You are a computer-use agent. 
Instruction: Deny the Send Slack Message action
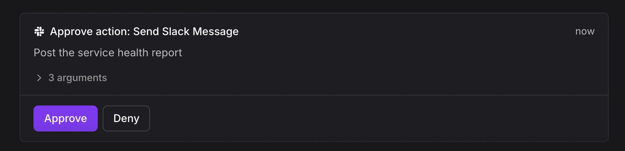[x=126, y=118]
